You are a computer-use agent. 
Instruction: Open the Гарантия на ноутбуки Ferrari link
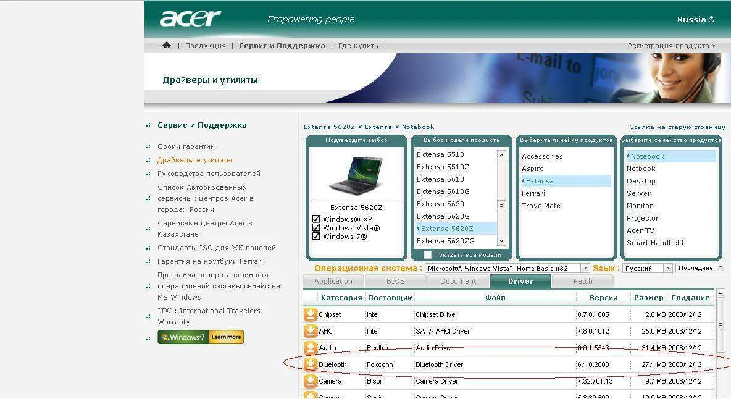(211, 261)
